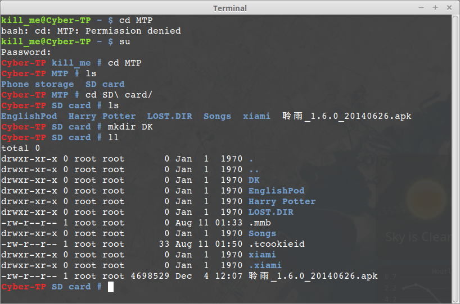This screenshot has width=460, height=304.
Task: Click 'DK' directory in the ll listing
Action: (x=254, y=180)
